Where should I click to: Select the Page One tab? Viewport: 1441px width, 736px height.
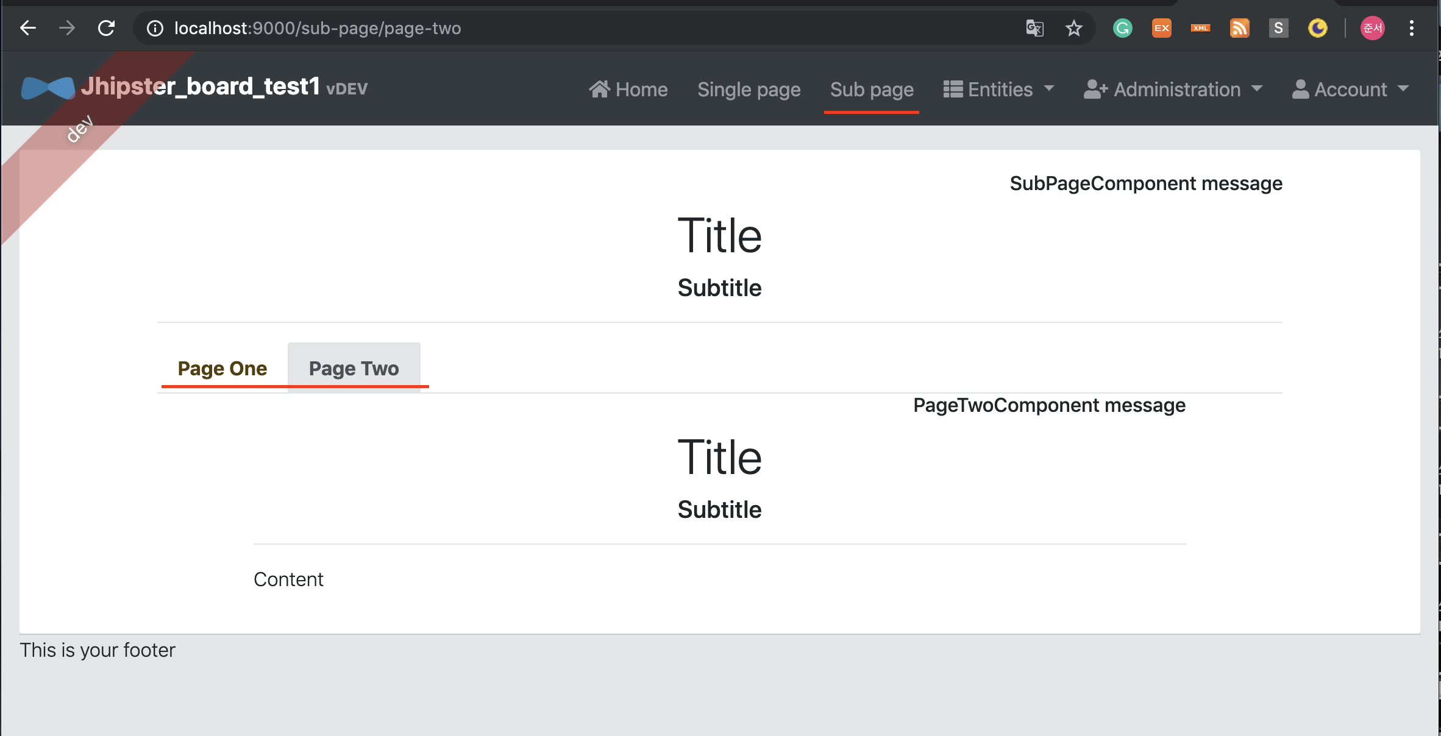coord(222,368)
